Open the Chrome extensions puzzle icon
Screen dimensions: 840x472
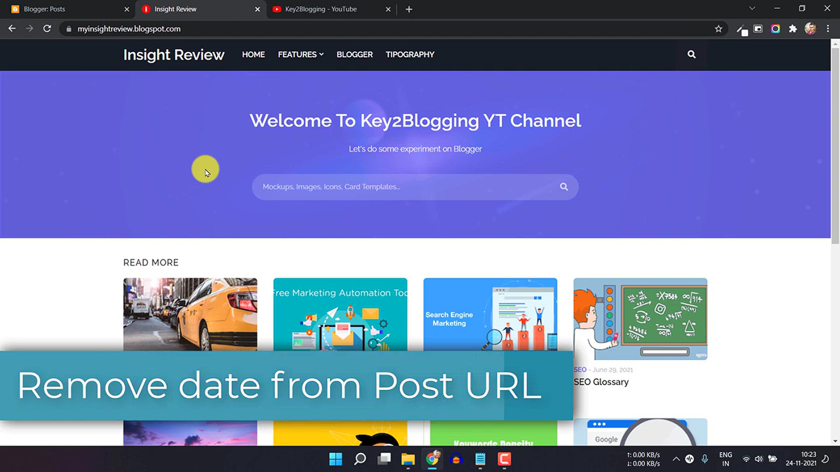click(x=793, y=29)
